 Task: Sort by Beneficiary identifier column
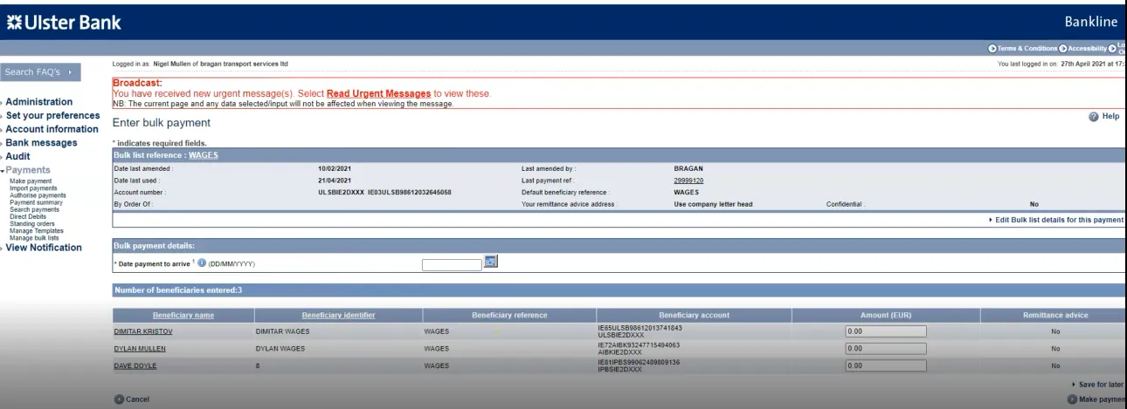pyautogui.click(x=338, y=315)
